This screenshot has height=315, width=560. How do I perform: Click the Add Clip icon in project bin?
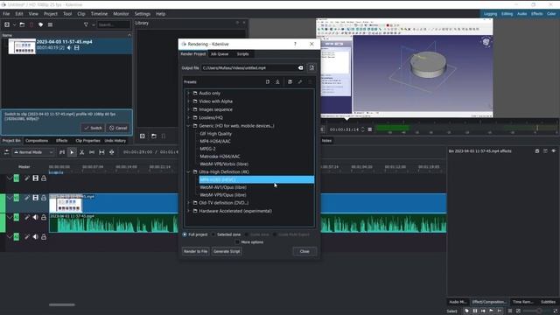tap(7, 24)
